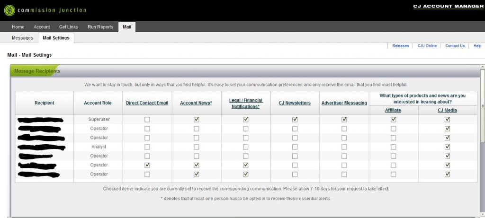This screenshot has height=218, width=485.
Task: Select the Messages sub-tab
Action: point(22,38)
